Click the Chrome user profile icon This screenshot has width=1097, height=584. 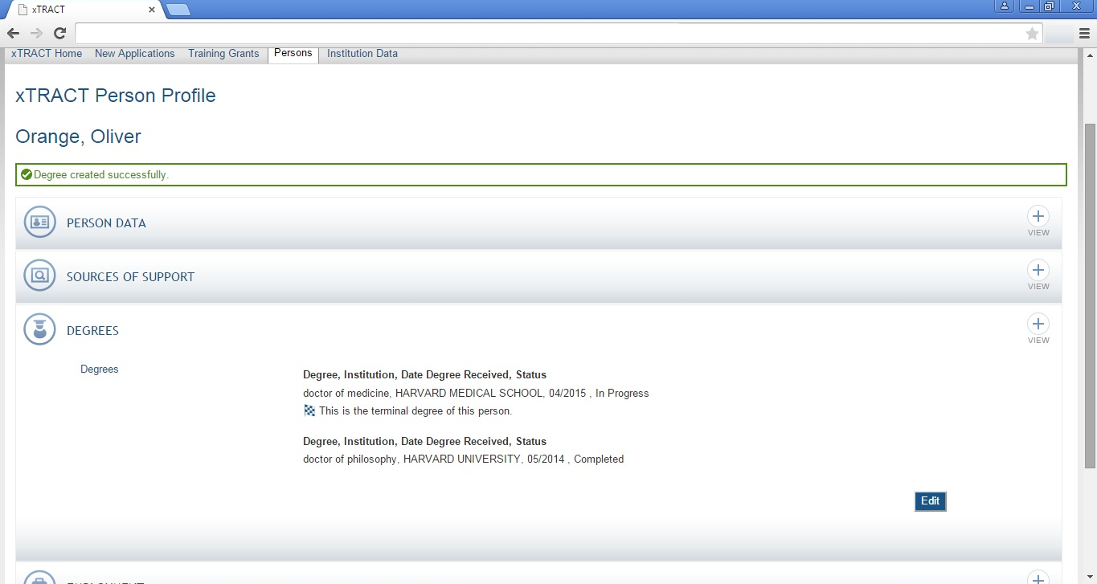coord(1005,6)
